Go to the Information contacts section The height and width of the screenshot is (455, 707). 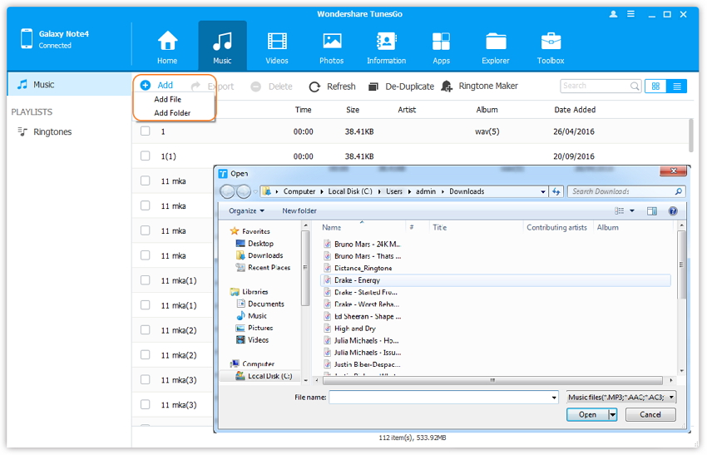point(386,46)
